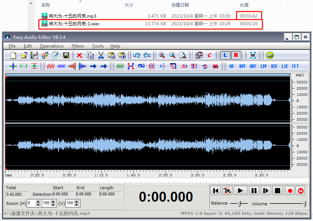The width and height of the screenshot is (313, 221).
Task: Click the blue reverse arrow effect icon
Action: [184, 67]
